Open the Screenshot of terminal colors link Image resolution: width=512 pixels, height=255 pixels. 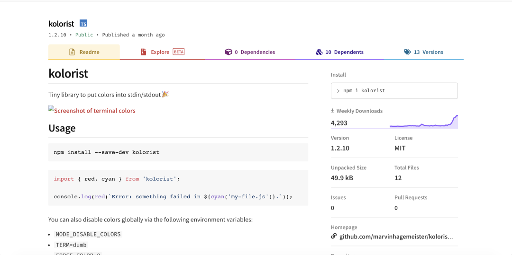[92, 110]
